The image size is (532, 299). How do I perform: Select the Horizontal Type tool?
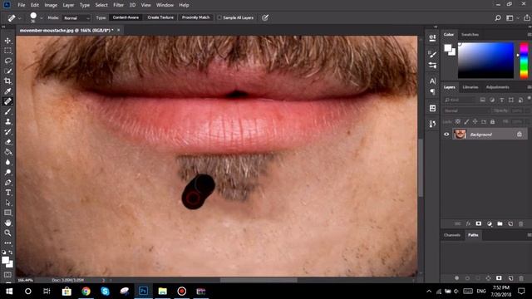7,193
